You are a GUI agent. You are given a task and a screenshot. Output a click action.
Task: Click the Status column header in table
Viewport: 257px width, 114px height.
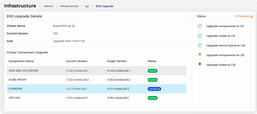152,61
